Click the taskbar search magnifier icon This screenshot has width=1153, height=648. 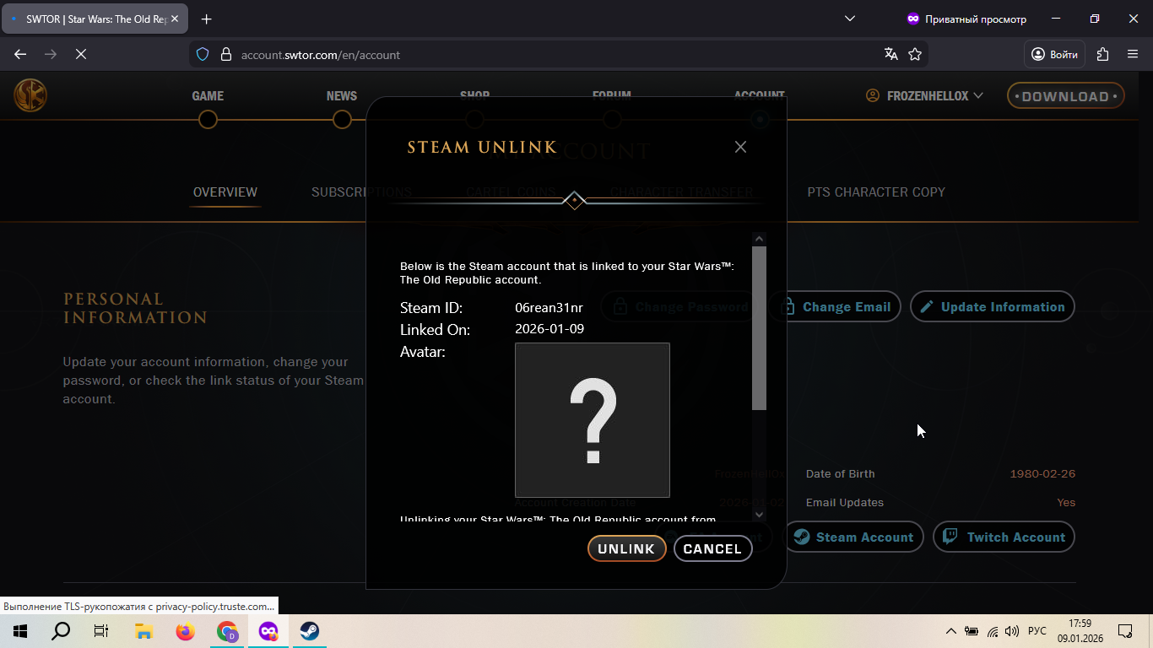(x=61, y=631)
